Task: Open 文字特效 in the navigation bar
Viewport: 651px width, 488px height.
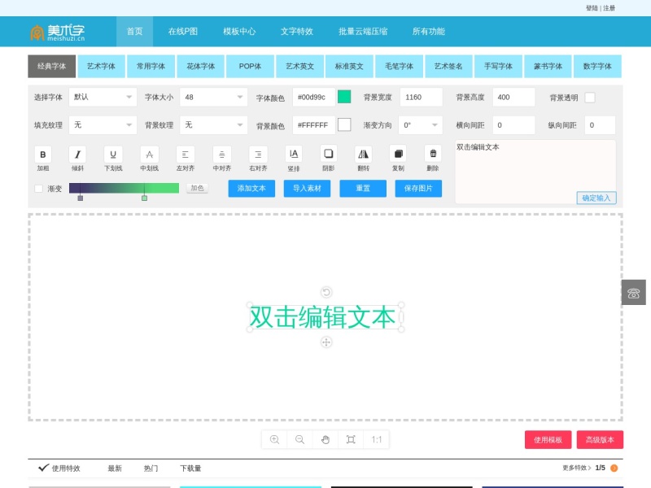Action: [x=296, y=32]
